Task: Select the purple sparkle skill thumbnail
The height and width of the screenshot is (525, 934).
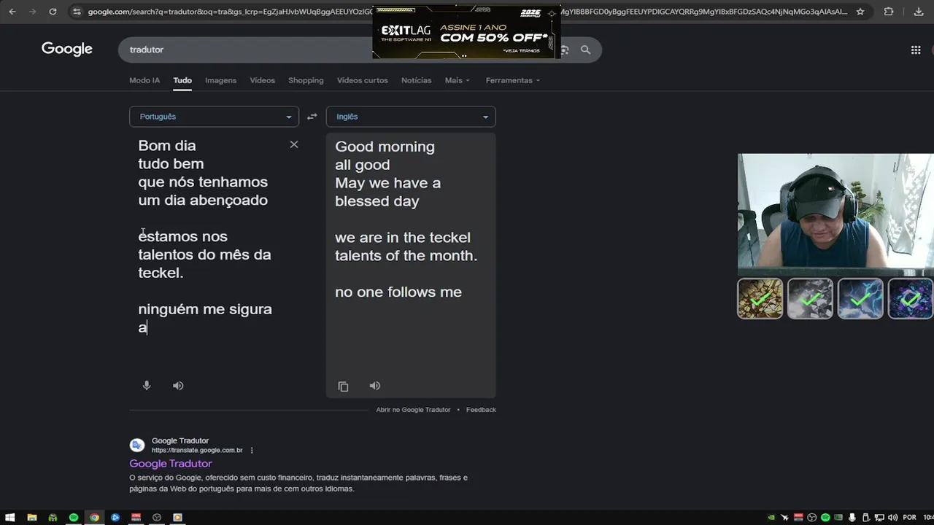Action: pyautogui.click(x=910, y=299)
